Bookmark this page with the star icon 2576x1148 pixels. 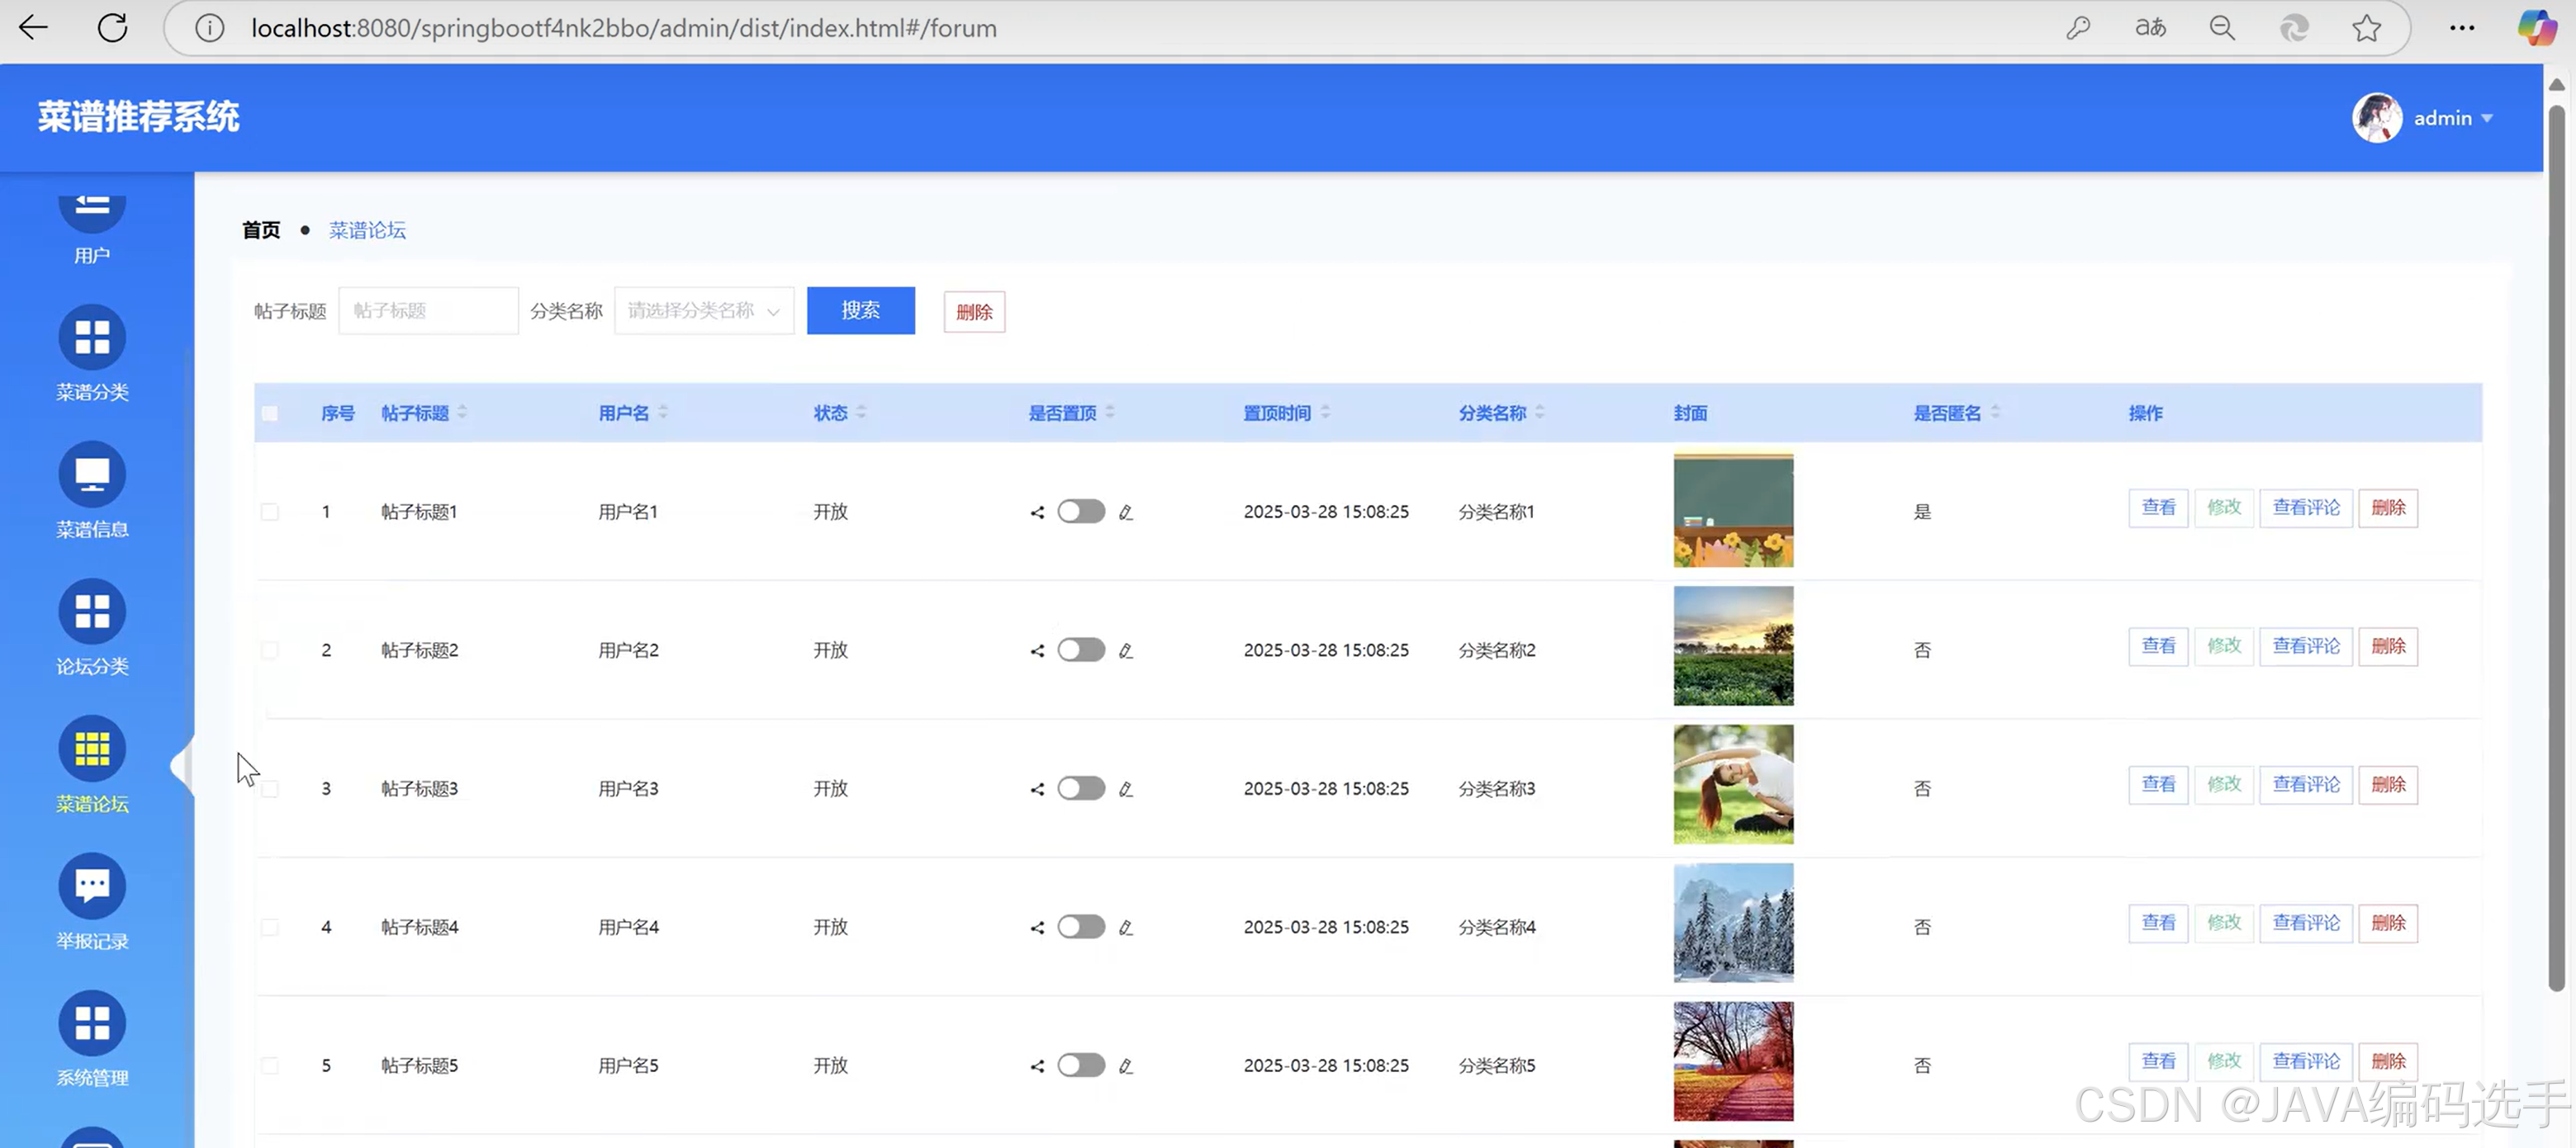(2366, 28)
